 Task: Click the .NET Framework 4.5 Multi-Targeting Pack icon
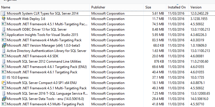pos(4,104)
